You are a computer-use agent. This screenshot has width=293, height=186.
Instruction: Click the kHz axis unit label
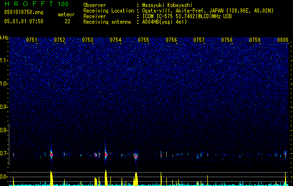point(4,38)
